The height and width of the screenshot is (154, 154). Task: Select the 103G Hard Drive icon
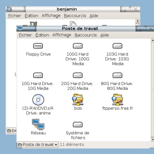pyautogui.click(x=117, y=46)
